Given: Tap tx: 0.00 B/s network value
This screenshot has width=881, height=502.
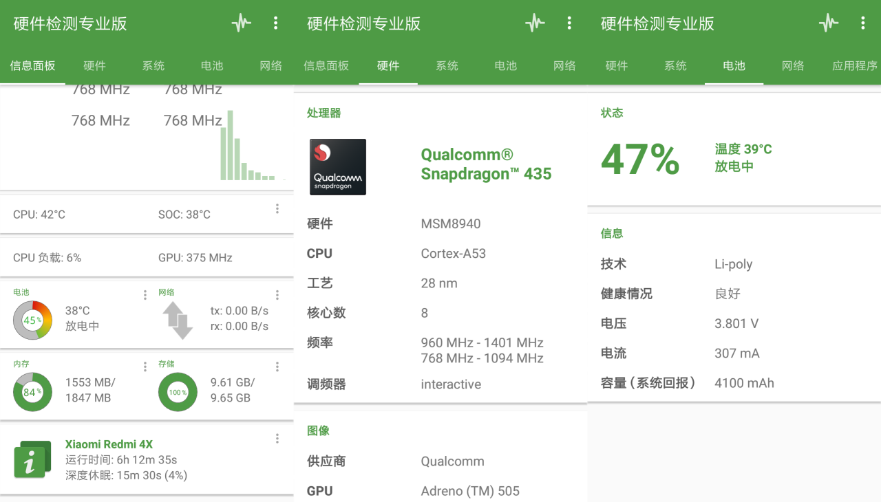Looking at the screenshot, I should [240, 311].
